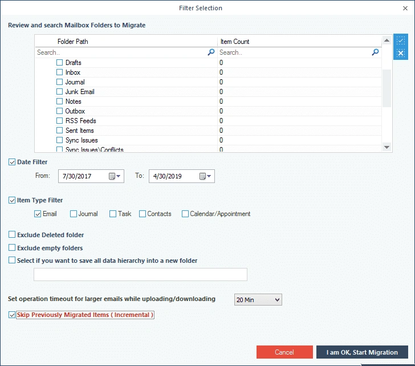Click the Folder Path search magnifier icon

click(x=211, y=52)
